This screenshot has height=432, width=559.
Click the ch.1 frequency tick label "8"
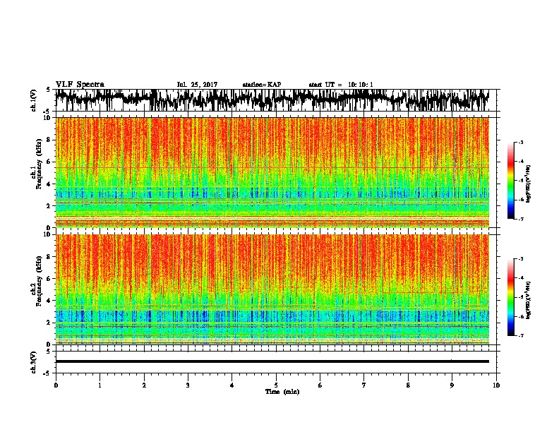[x=49, y=140]
